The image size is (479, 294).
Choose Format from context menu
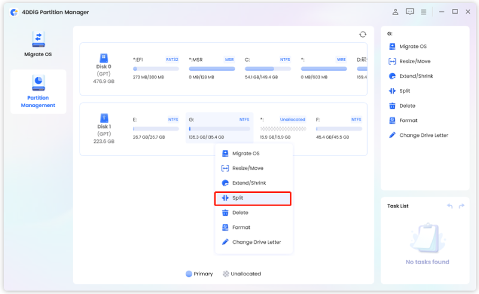pos(253,228)
